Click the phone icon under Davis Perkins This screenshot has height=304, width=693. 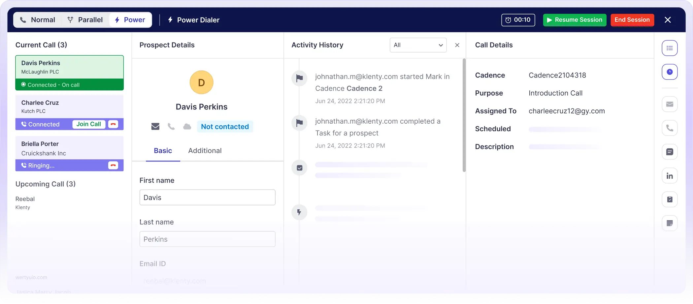171,127
